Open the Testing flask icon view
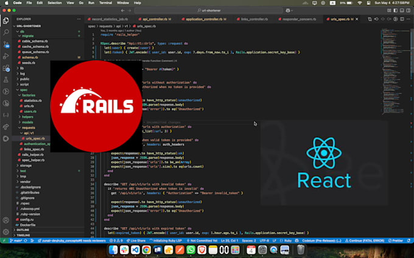 tap(6, 80)
